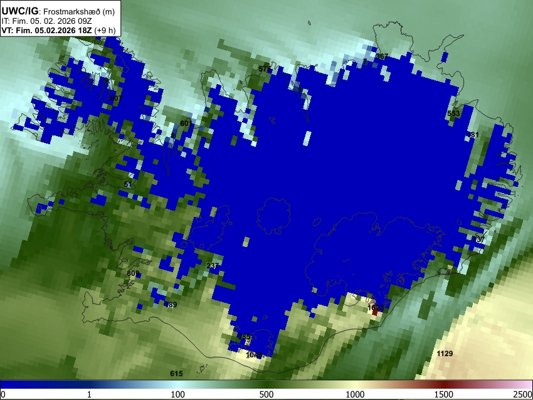Click the 575 value label on the north coast
The width and height of the screenshot is (533, 400).
tap(265, 70)
